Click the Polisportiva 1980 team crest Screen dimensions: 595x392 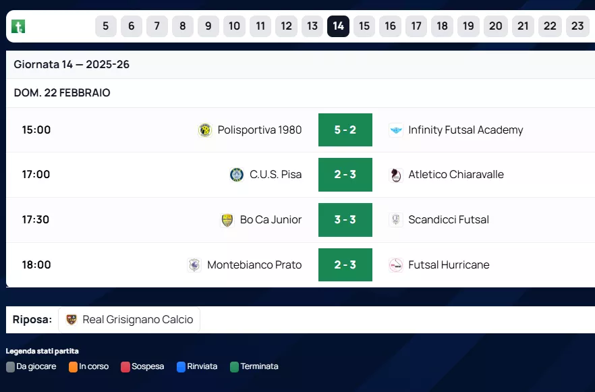click(x=205, y=130)
